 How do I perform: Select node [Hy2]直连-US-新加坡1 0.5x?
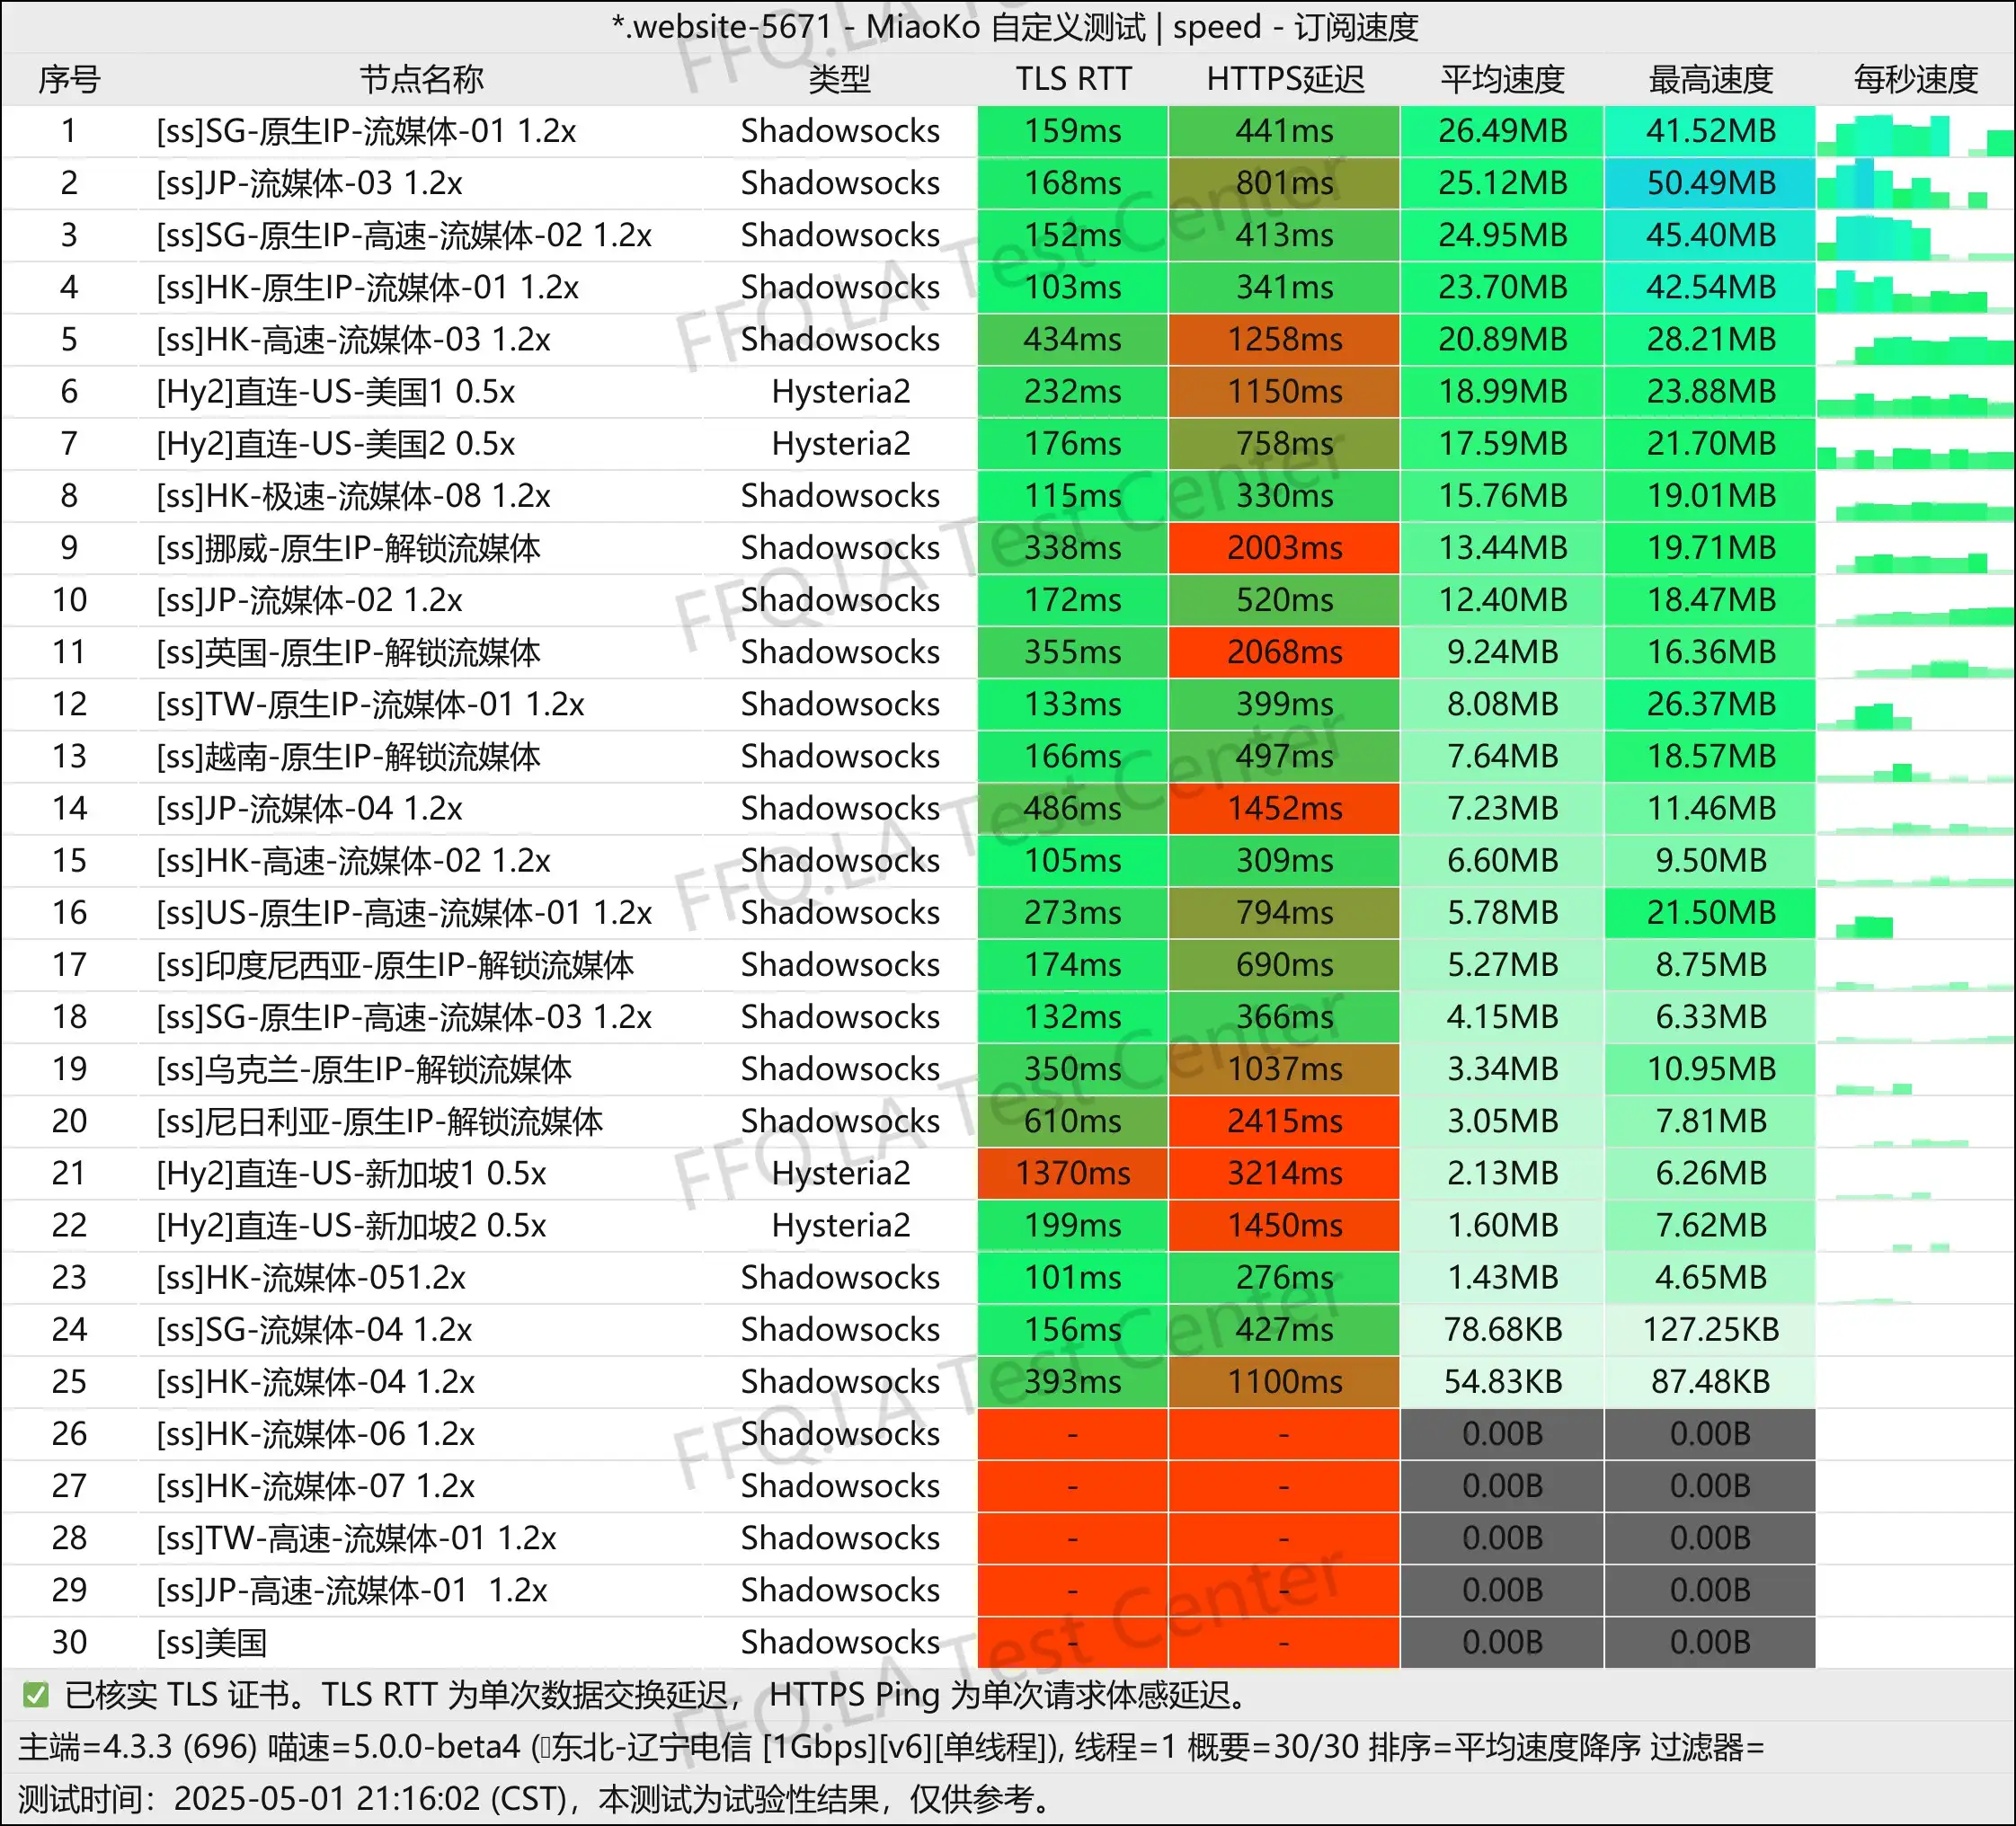pyautogui.click(x=351, y=1172)
